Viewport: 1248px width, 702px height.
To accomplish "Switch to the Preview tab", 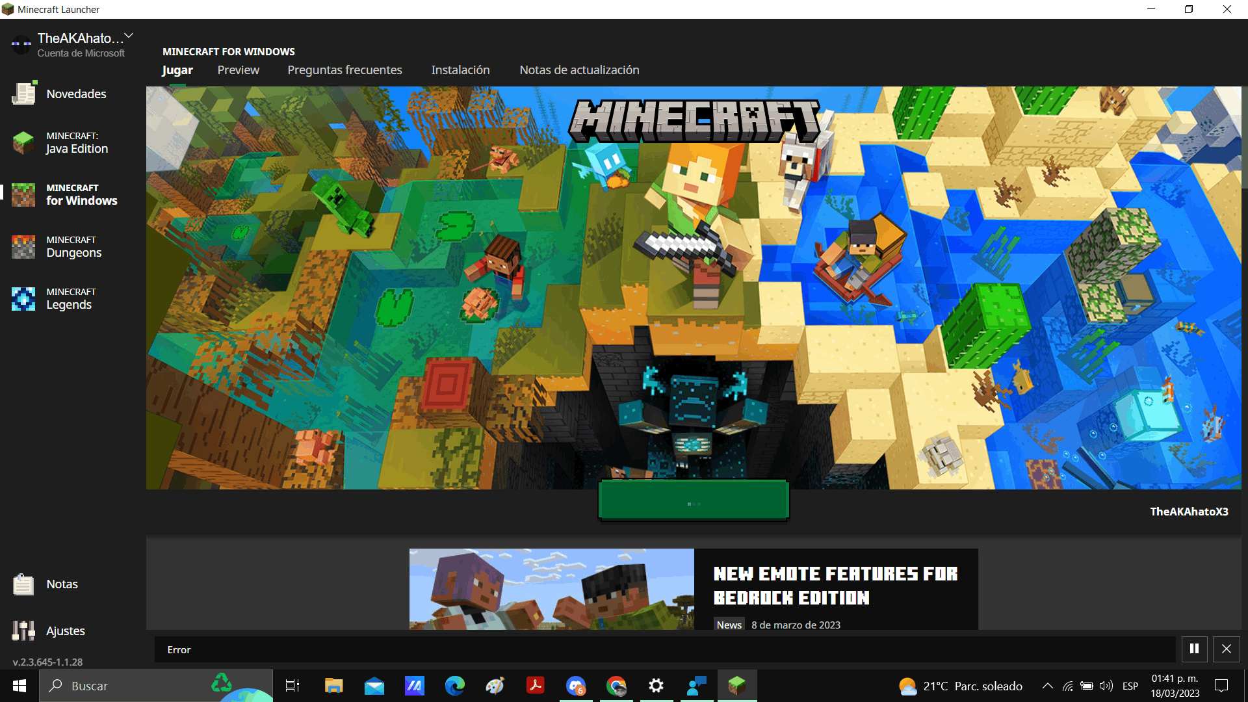I will coord(238,70).
